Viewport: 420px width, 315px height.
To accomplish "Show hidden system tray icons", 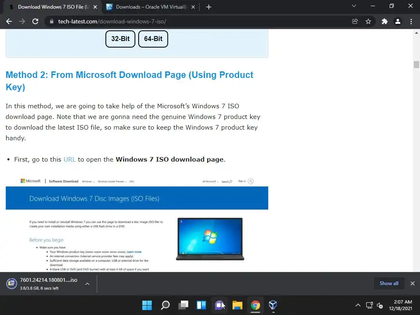I will (x=358, y=305).
